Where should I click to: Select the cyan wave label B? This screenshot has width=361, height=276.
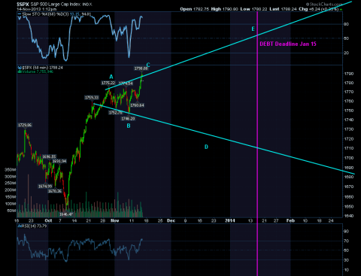(129, 126)
